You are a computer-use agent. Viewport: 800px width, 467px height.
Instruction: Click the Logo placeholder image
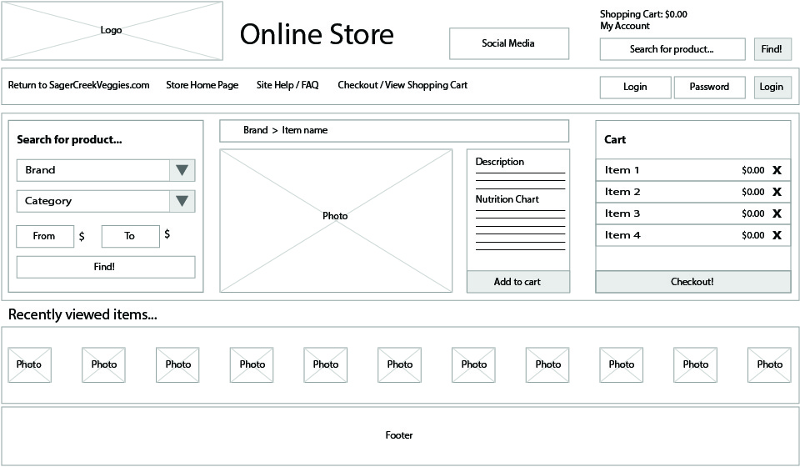[x=112, y=31]
